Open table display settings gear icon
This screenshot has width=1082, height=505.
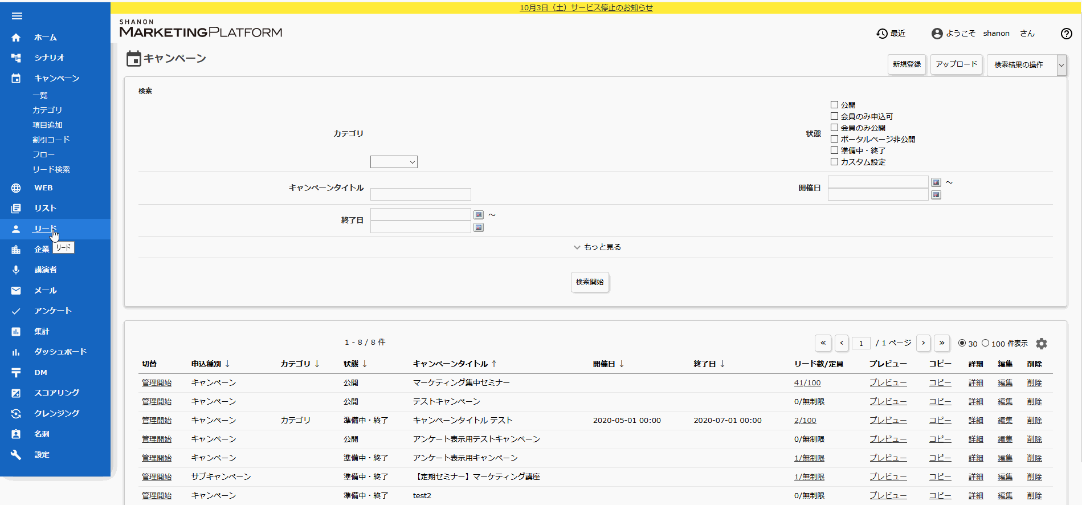[1042, 344]
